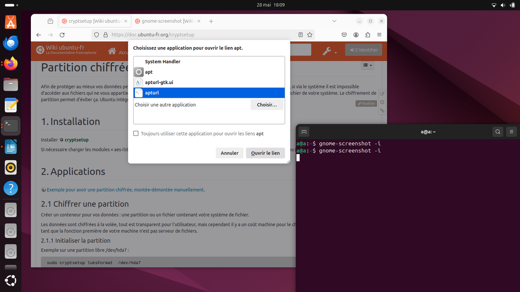Click the S'identifier login button

click(364, 50)
